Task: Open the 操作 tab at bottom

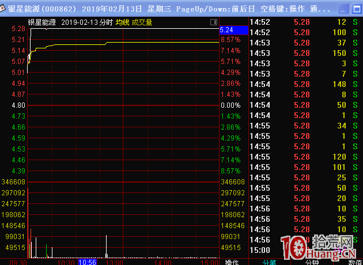Action: coord(232,262)
